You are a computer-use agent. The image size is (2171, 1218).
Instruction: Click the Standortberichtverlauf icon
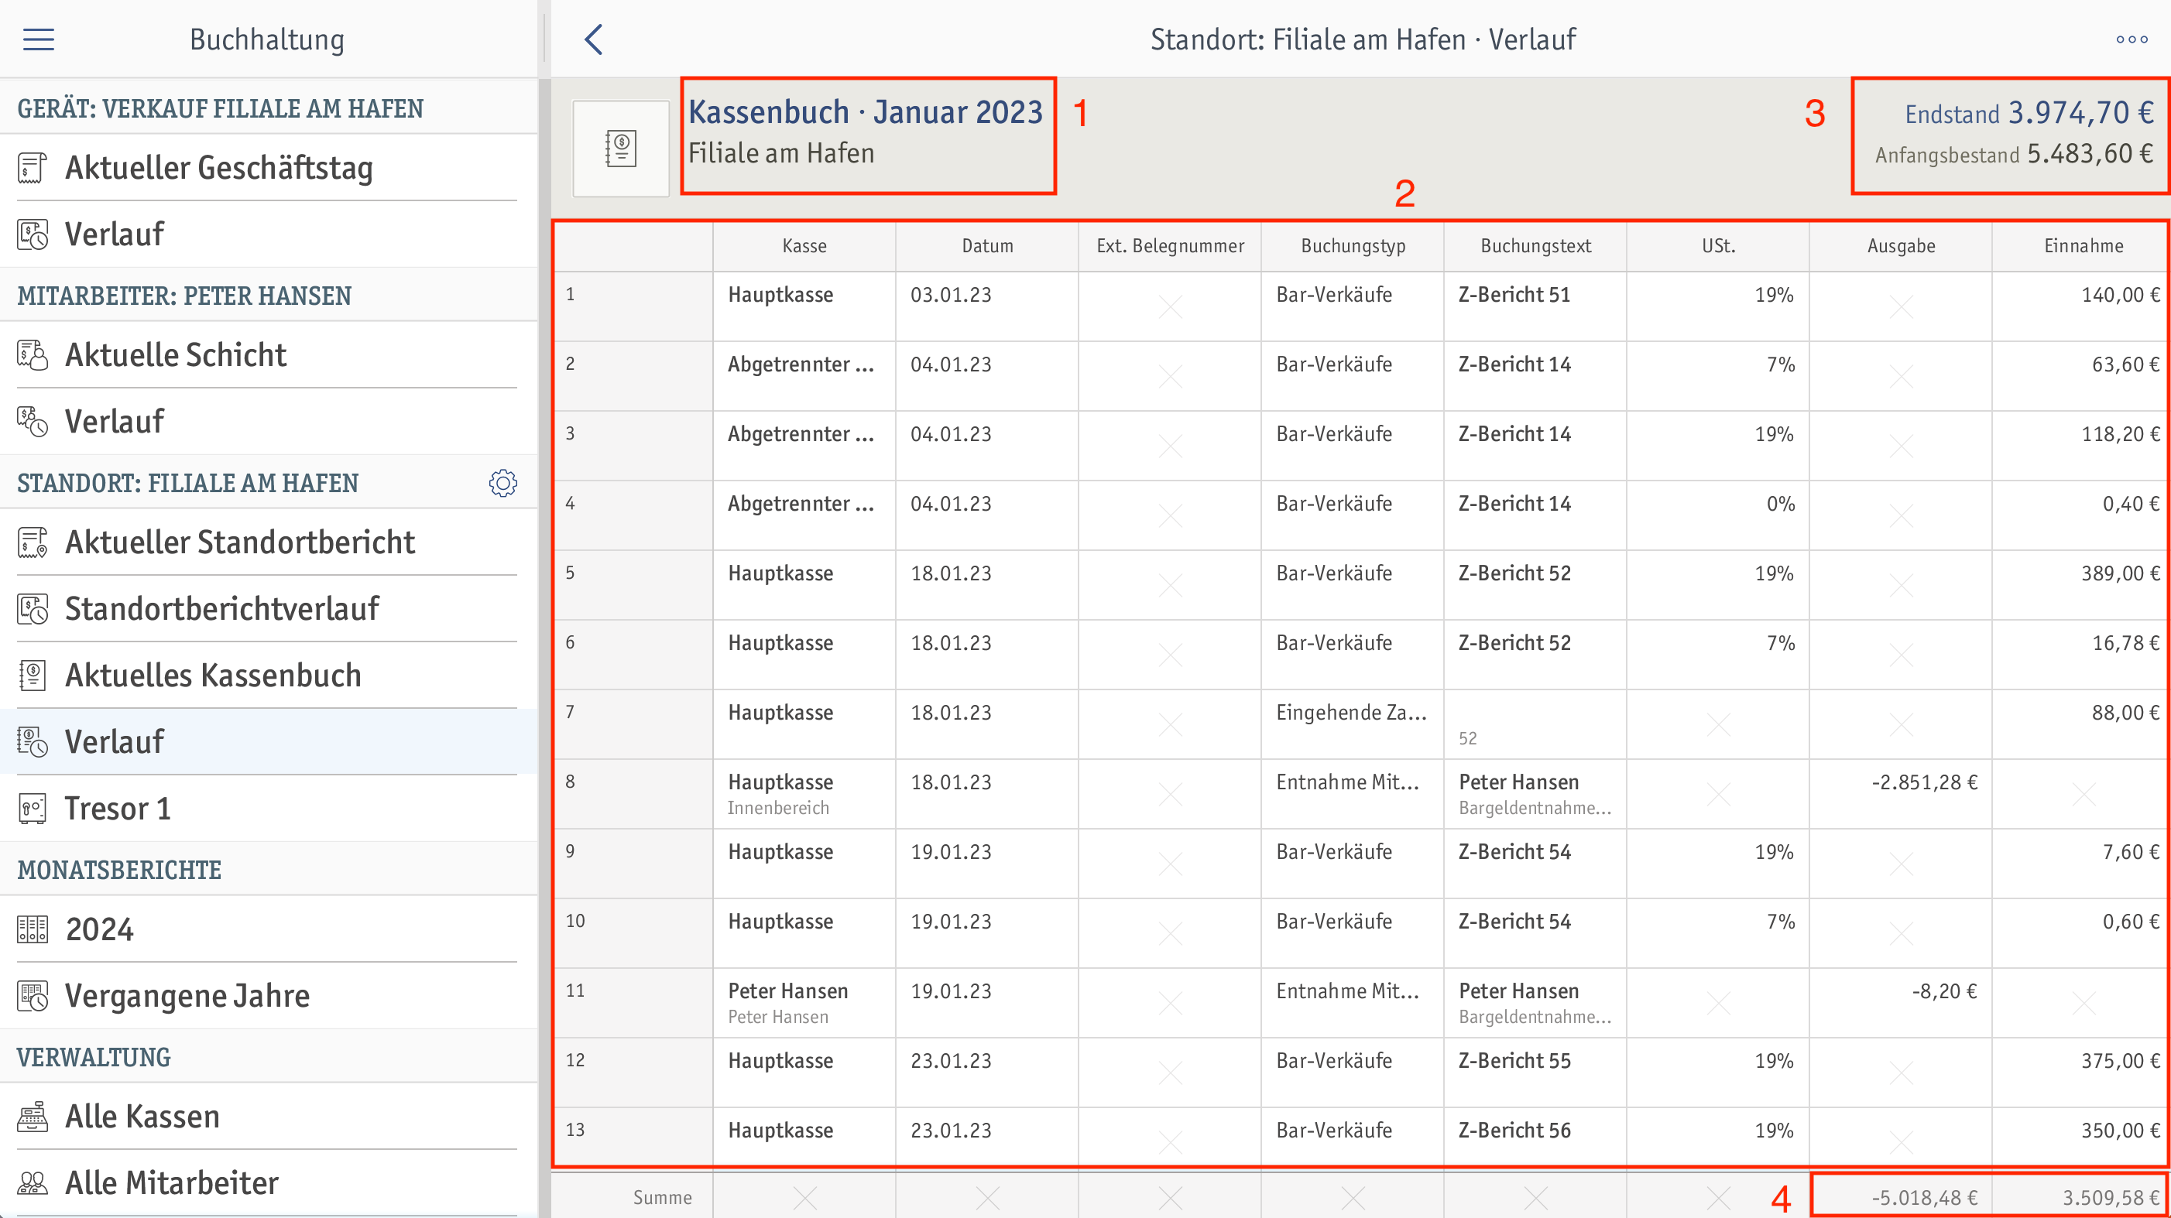tap(32, 609)
